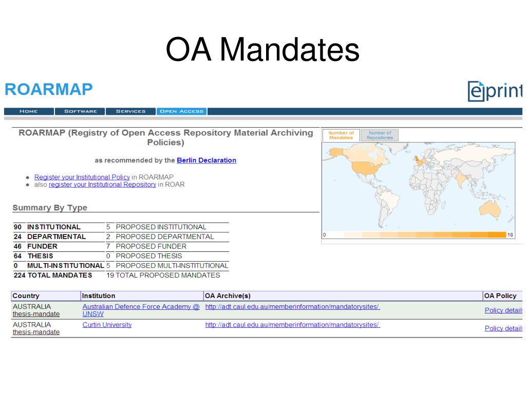Open the Home navigation tab
Viewport: 526px width, 394px height.
[29, 111]
